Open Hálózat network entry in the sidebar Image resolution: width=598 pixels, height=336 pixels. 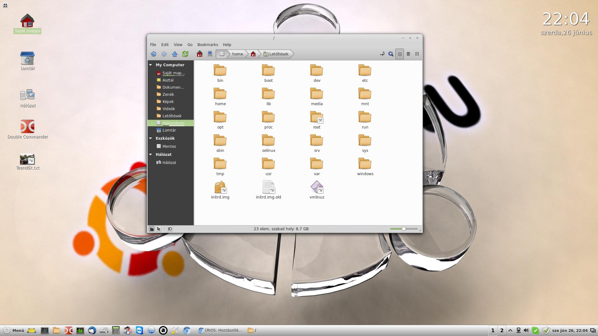(x=171, y=163)
